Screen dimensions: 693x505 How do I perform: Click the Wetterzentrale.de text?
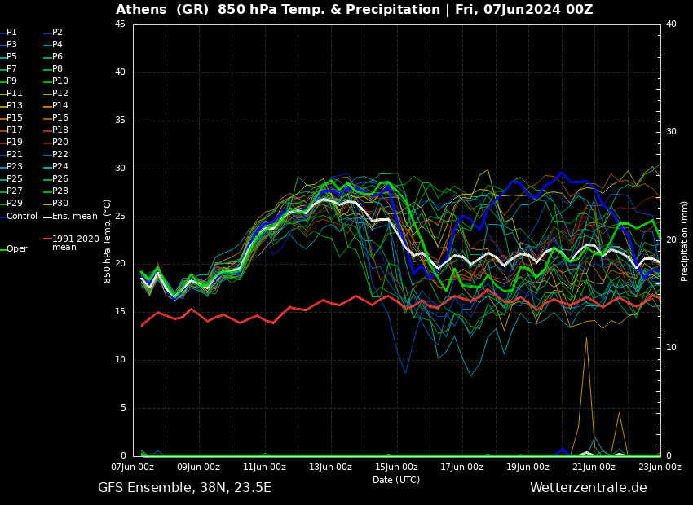click(x=588, y=488)
